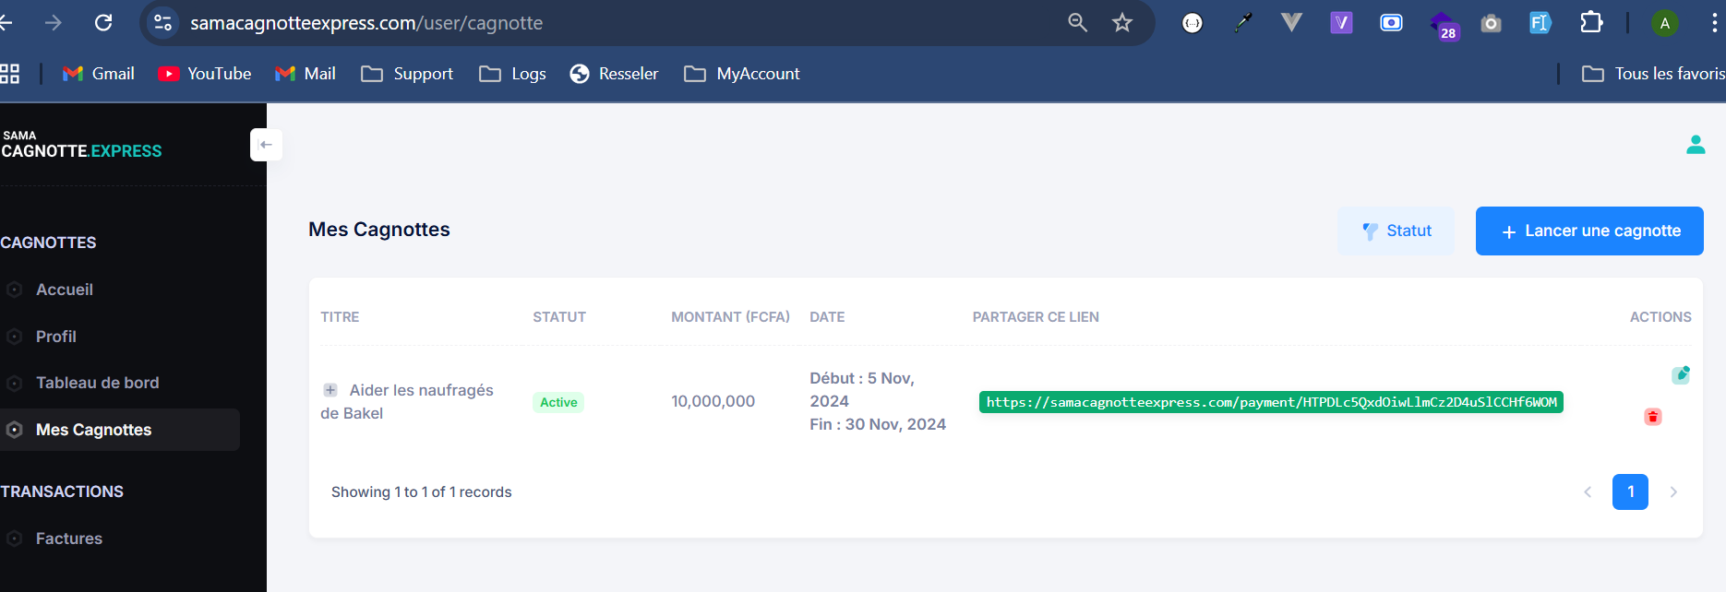Open the screen recorder extension icon

[1391, 22]
